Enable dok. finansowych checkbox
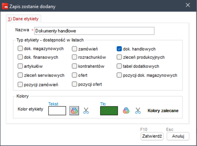This screenshot has width=197, height=146. [20, 57]
